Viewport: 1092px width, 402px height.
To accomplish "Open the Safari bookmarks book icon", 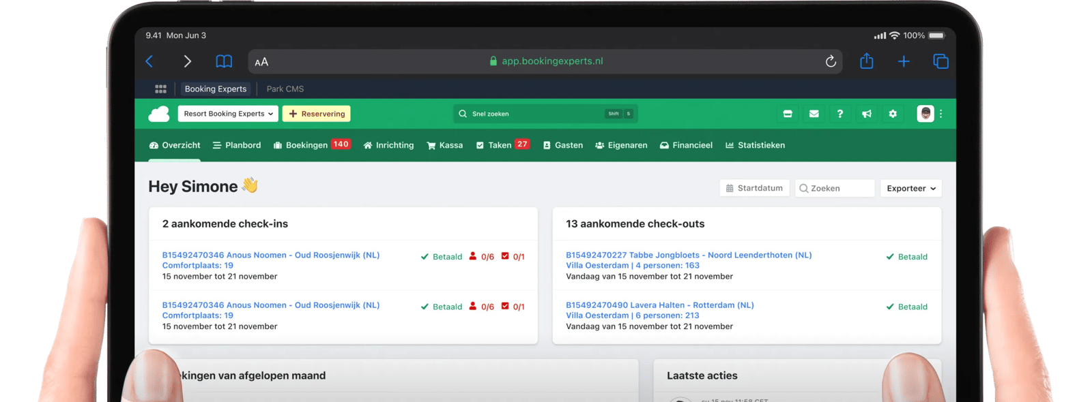I will coord(224,61).
